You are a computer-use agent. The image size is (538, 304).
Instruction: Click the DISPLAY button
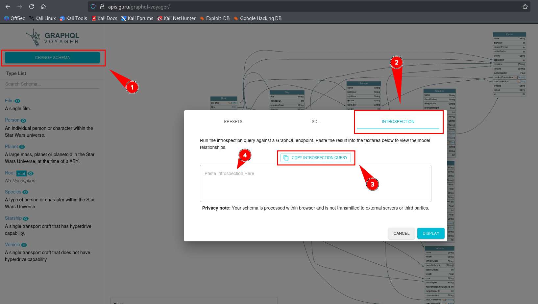431,233
